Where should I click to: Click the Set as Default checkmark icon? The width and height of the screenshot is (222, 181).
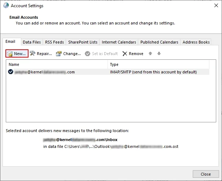pyautogui.click(x=87, y=54)
